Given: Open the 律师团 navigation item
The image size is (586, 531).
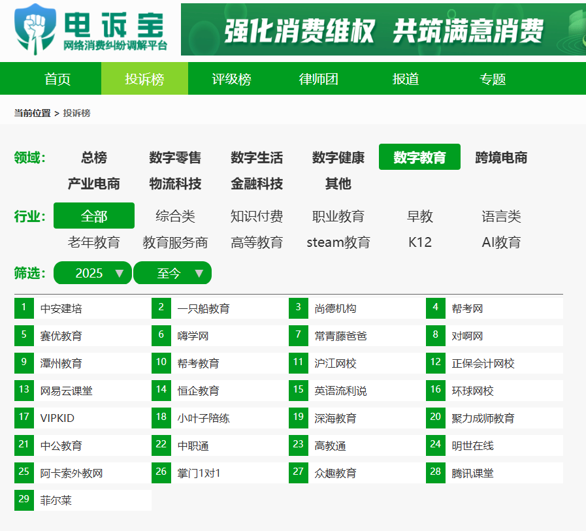Looking at the screenshot, I should click(318, 78).
